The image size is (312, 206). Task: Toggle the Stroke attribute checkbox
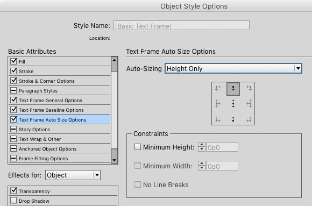[x=13, y=71]
